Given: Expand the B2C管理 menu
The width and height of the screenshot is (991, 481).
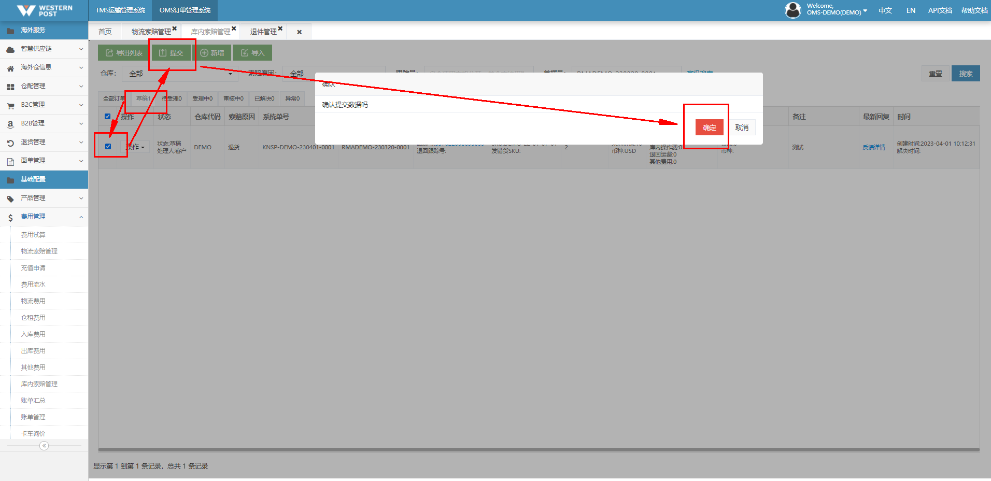Looking at the screenshot, I should coord(81,105).
